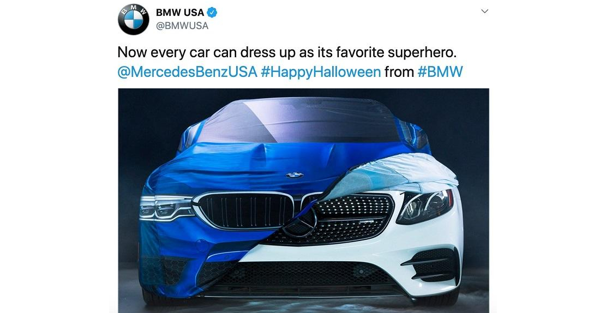The width and height of the screenshot is (606, 313).
Task: Click the word "from" in the tweet
Action: click(x=399, y=72)
